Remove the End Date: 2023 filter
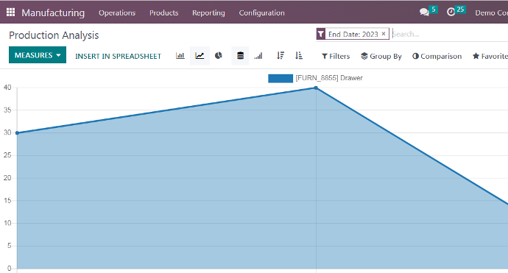The width and height of the screenshot is (508, 273). point(384,34)
